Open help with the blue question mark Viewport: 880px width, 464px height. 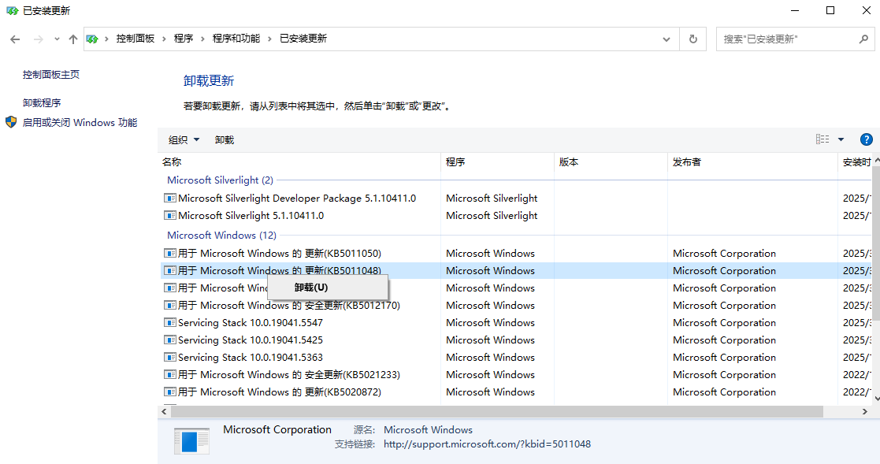point(866,139)
